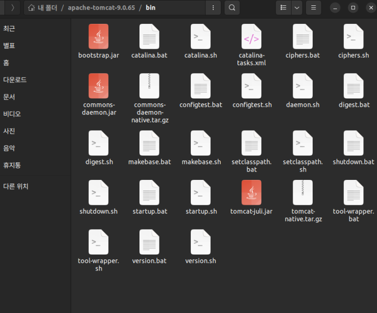377x313 pixels.
Task: Select the configtest.sh script icon
Action: 252,86
